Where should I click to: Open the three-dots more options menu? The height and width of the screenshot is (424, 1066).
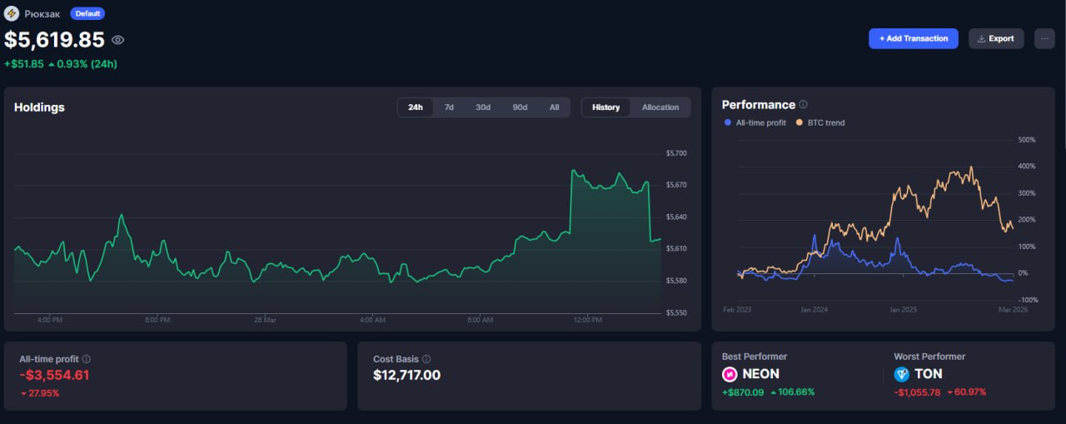pos(1044,38)
